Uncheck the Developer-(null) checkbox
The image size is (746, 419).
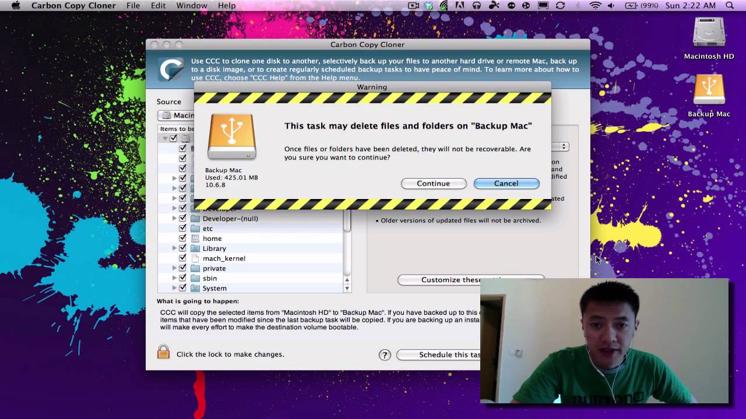click(x=182, y=218)
